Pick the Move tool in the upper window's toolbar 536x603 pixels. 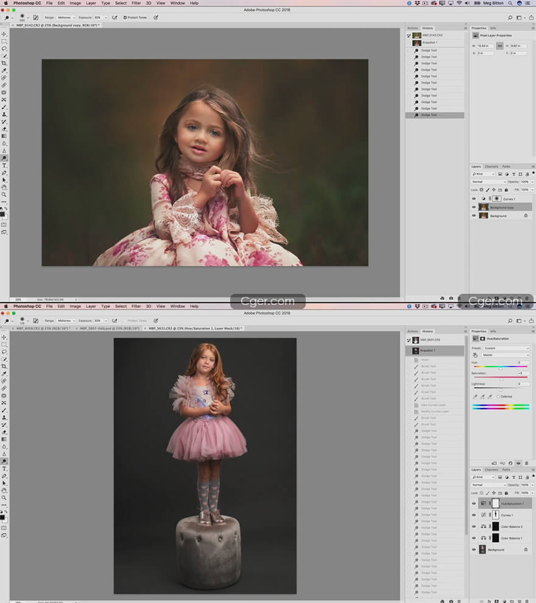click(x=4, y=34)
